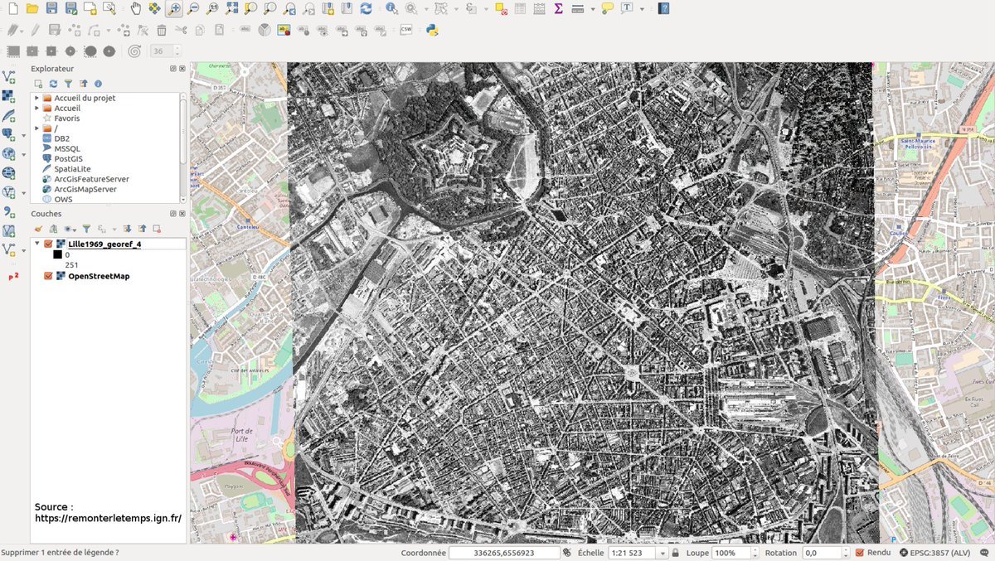Viewport: 995px width, 561px height.
Task: Click the Add Raster Layer icon
Action: click(x=9, y=96)
